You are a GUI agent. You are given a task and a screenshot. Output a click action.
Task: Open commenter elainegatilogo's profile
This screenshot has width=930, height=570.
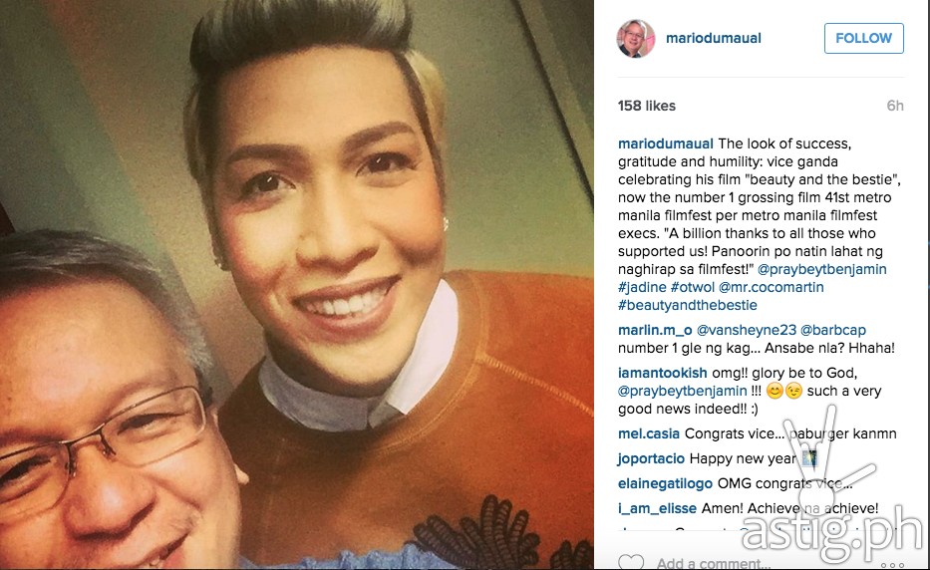point(665,483)
